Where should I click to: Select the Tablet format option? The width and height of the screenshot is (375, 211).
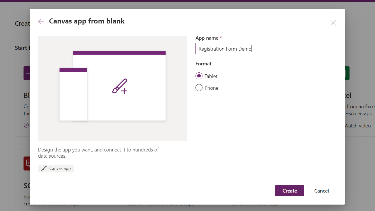(x=207, y=76)
